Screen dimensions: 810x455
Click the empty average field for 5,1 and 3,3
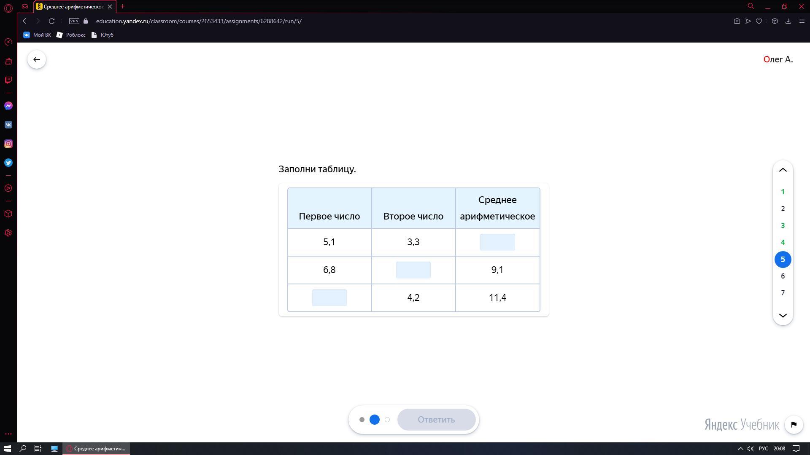[497, 242]
